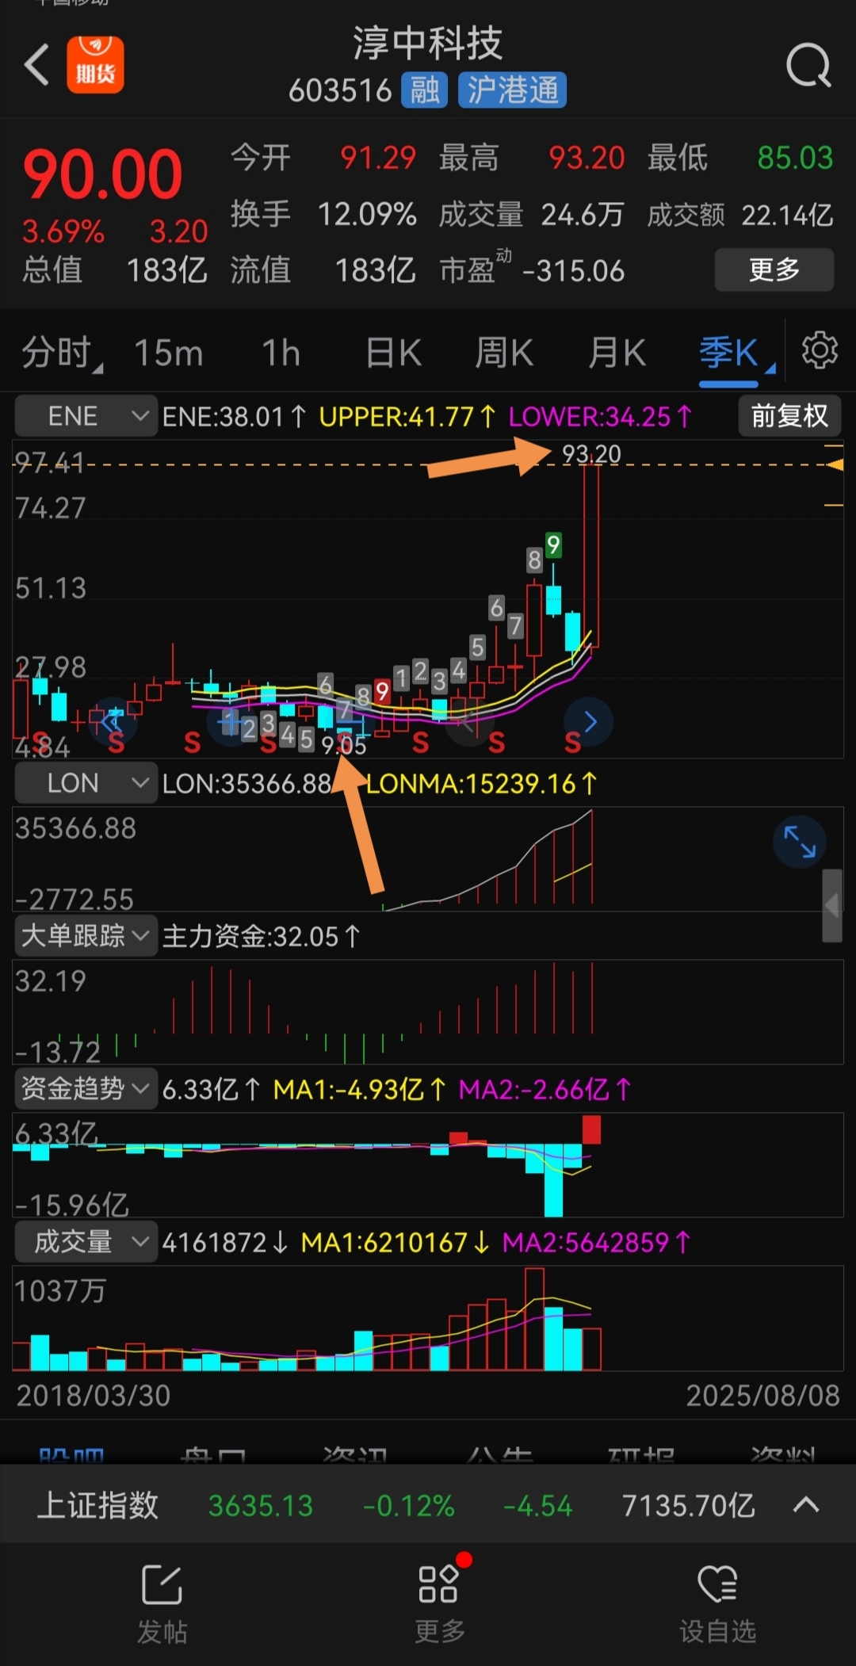856x1666 pixels.
Task: Tap the tallest red volume bar
Action: [534, 1319]
